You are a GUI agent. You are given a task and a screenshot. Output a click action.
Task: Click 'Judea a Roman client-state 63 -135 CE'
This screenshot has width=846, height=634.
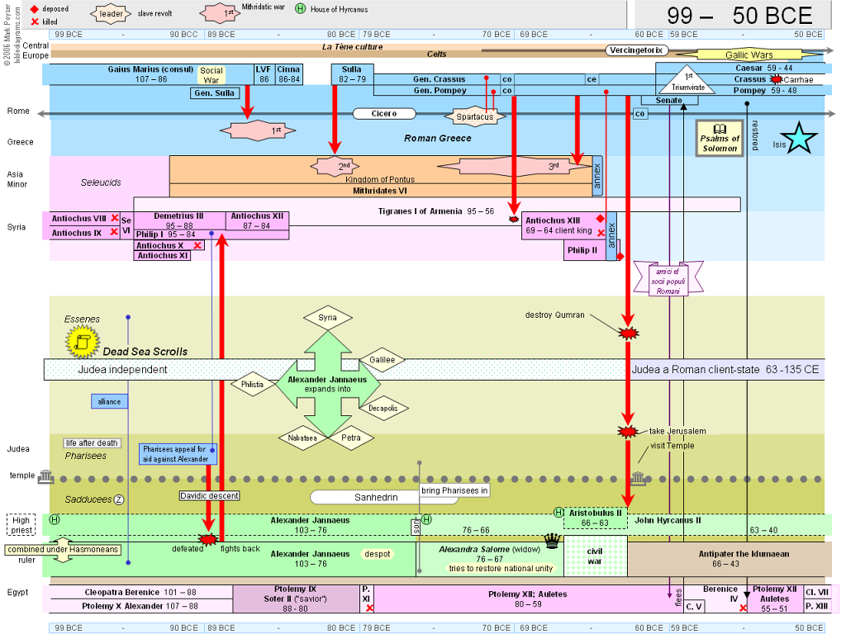pyautogui.click(x=725, y=370)
